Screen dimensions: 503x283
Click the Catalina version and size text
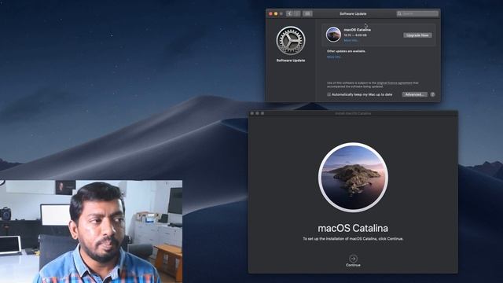coord(355,35)
